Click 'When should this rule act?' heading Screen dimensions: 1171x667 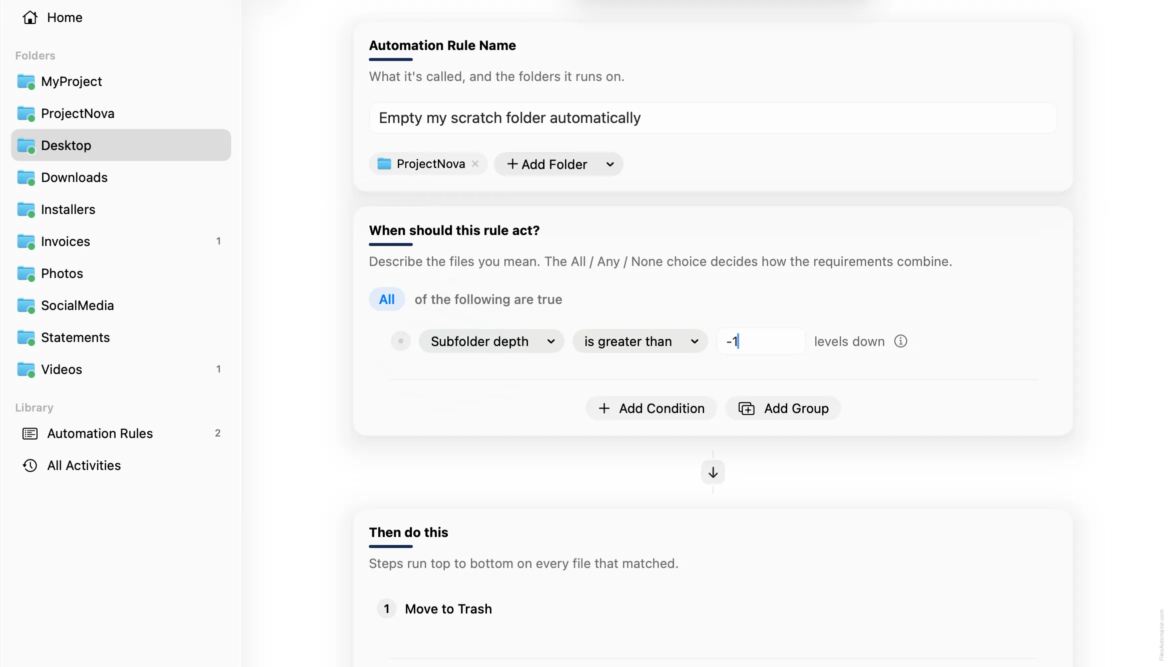click(x=454, y=230)
